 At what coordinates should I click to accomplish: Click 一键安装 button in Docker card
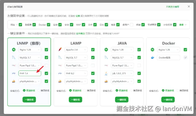168,99
